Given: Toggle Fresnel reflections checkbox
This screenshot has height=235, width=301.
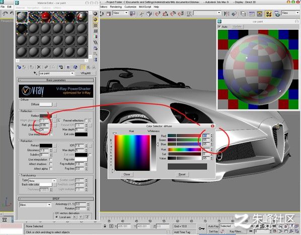Looking at the screenshot, I should [86, 120].
